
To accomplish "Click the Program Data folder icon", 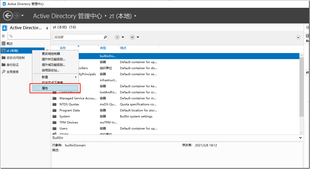I will [x=54, y=110].
